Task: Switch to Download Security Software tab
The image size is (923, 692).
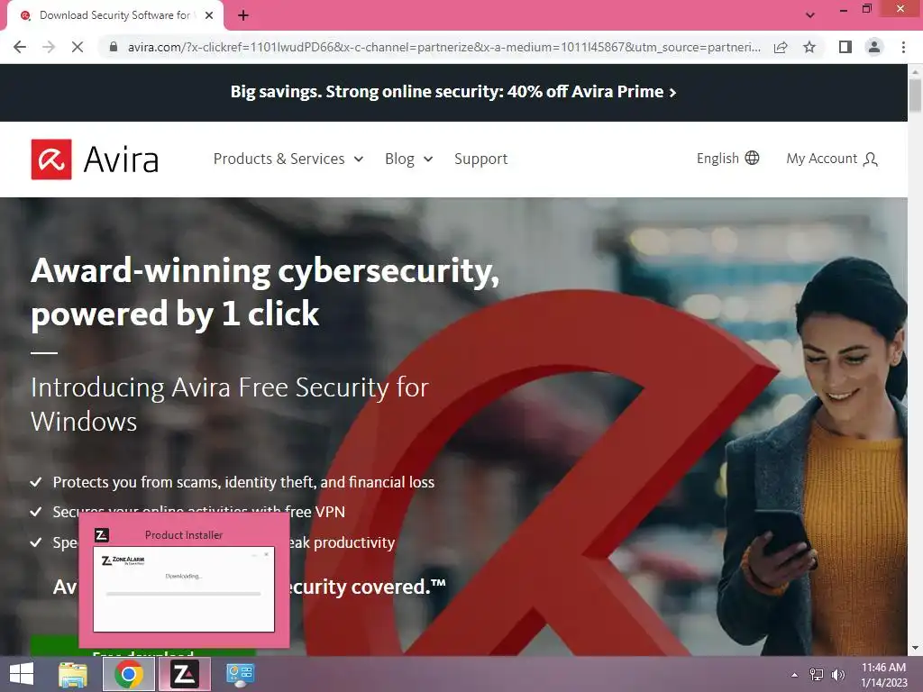Action: click(115, 15)
